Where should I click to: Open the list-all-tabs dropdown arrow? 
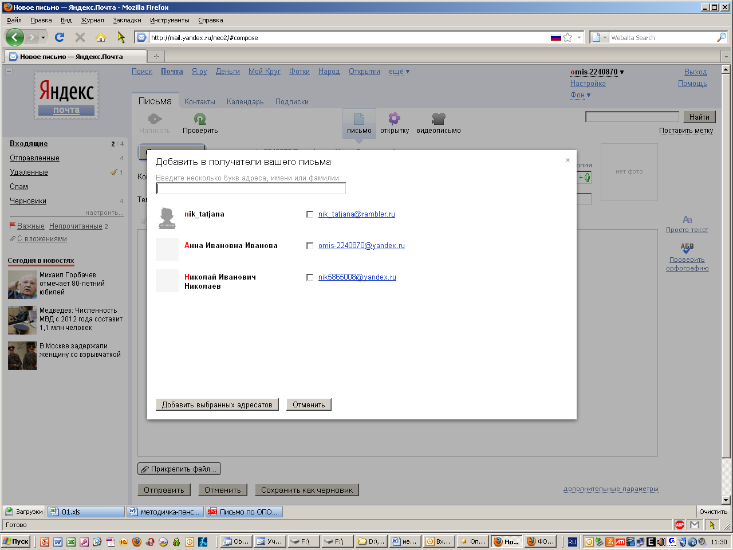[726, 57]
